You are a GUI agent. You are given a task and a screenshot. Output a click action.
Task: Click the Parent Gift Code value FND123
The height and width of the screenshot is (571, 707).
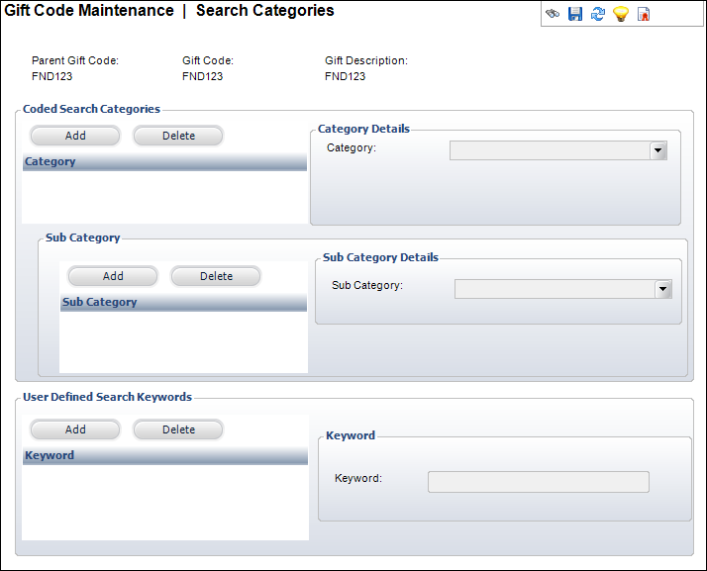point(51,76)
